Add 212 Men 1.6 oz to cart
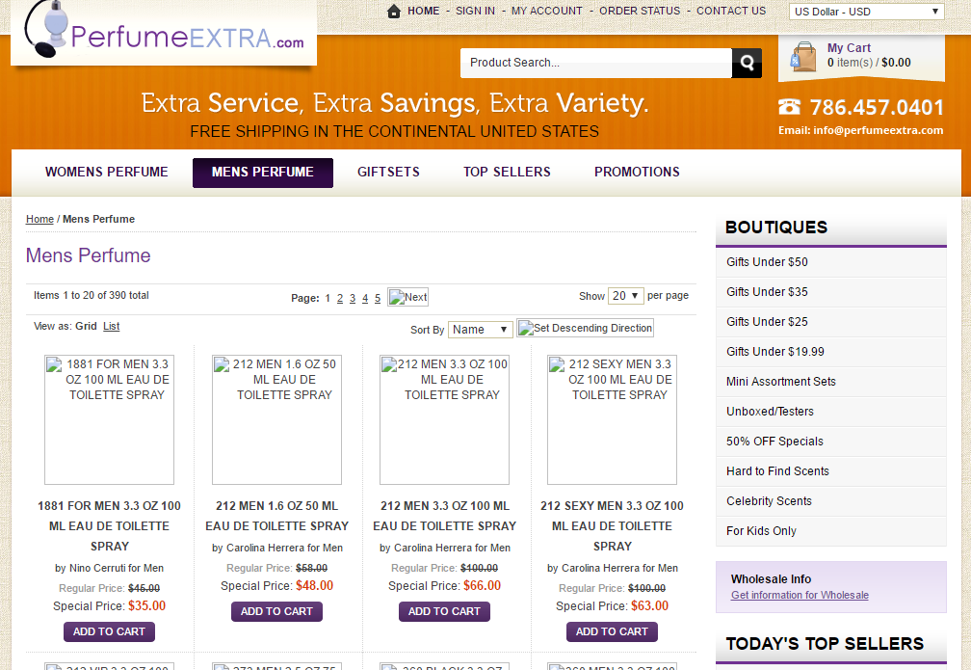 276,611
